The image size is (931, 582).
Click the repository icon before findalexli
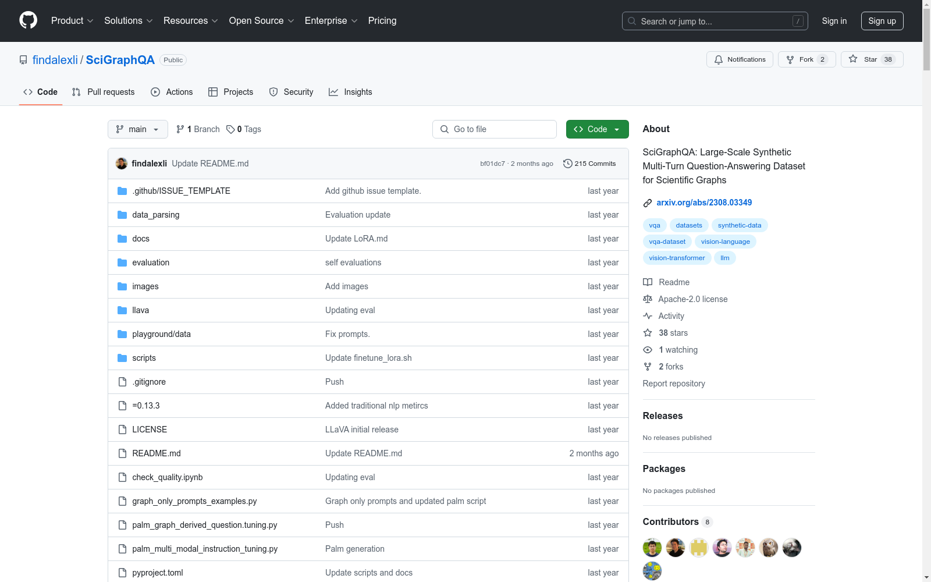pos(23,60)
